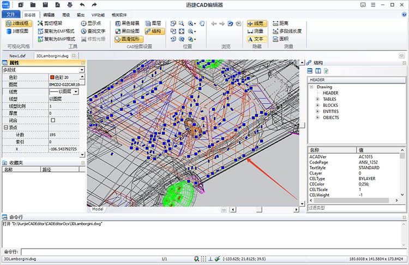Expand the BLOCKS tree node
Image resolution: width=409 pixels, height=265 pixels.
317,105
